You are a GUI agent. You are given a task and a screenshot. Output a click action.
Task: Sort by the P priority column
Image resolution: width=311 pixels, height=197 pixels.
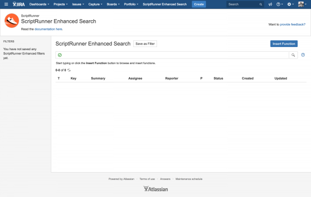click(201, 78)
